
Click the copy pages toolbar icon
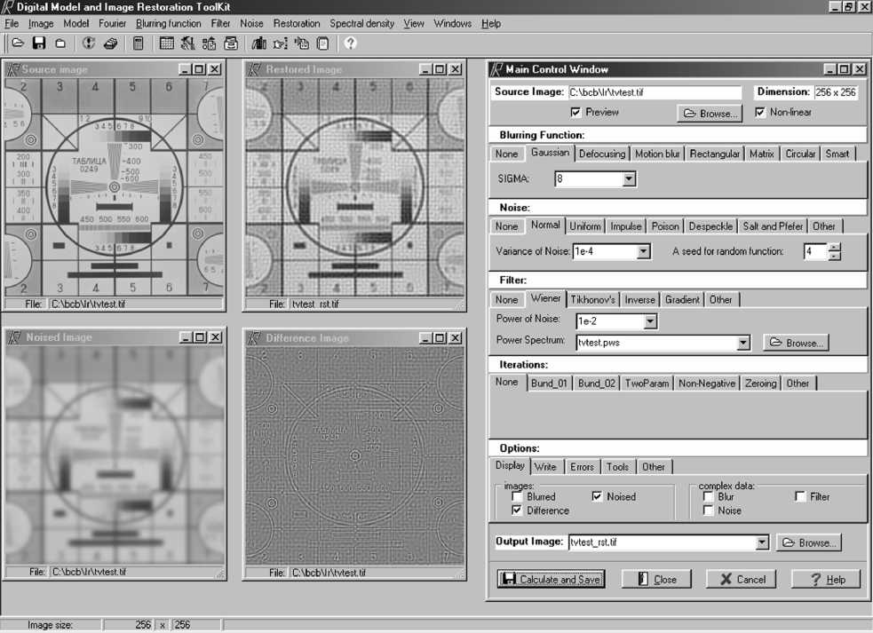click(x=302, y=43)
